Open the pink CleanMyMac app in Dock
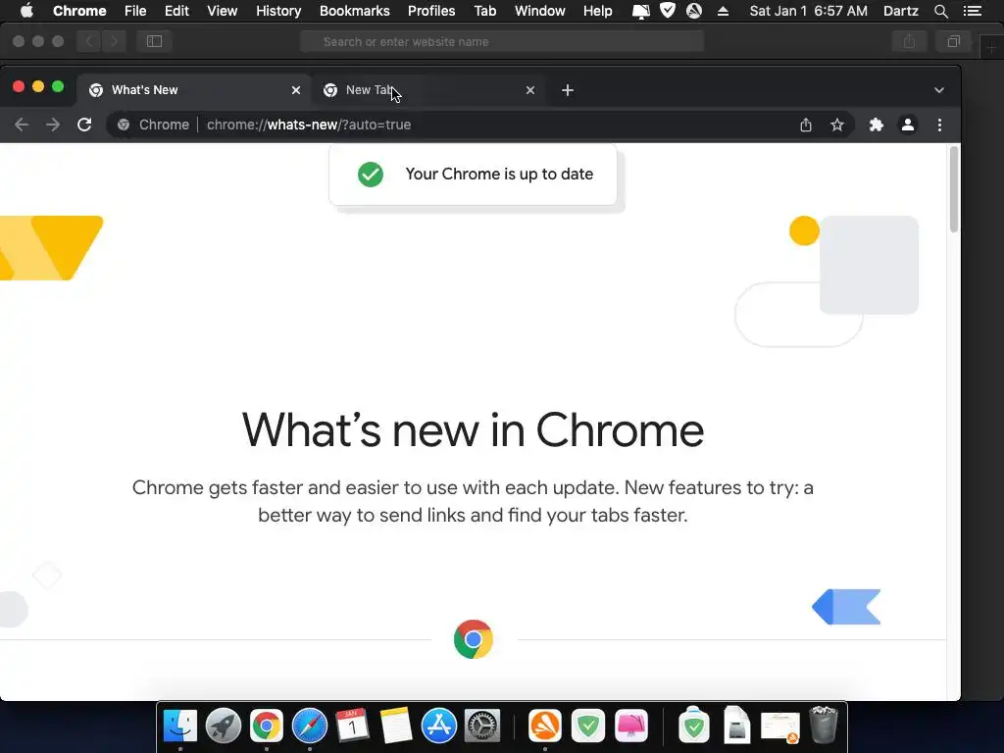The image size is (1004, 753). (x=631, y=726)
